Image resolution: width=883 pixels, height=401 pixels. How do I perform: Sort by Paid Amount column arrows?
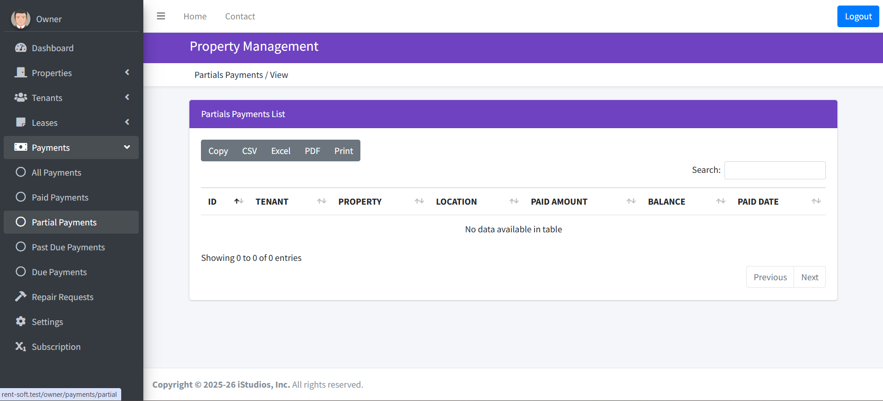(631, 201)
